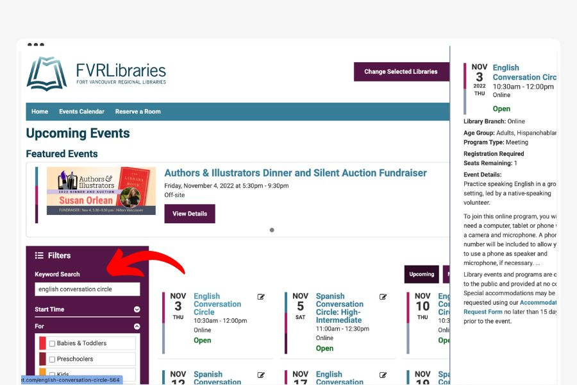Click the Library Branch: Online text

(x=494, y=121)
